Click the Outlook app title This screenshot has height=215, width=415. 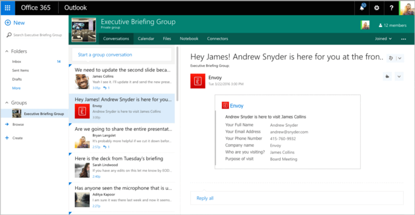(x=75, y=8)
